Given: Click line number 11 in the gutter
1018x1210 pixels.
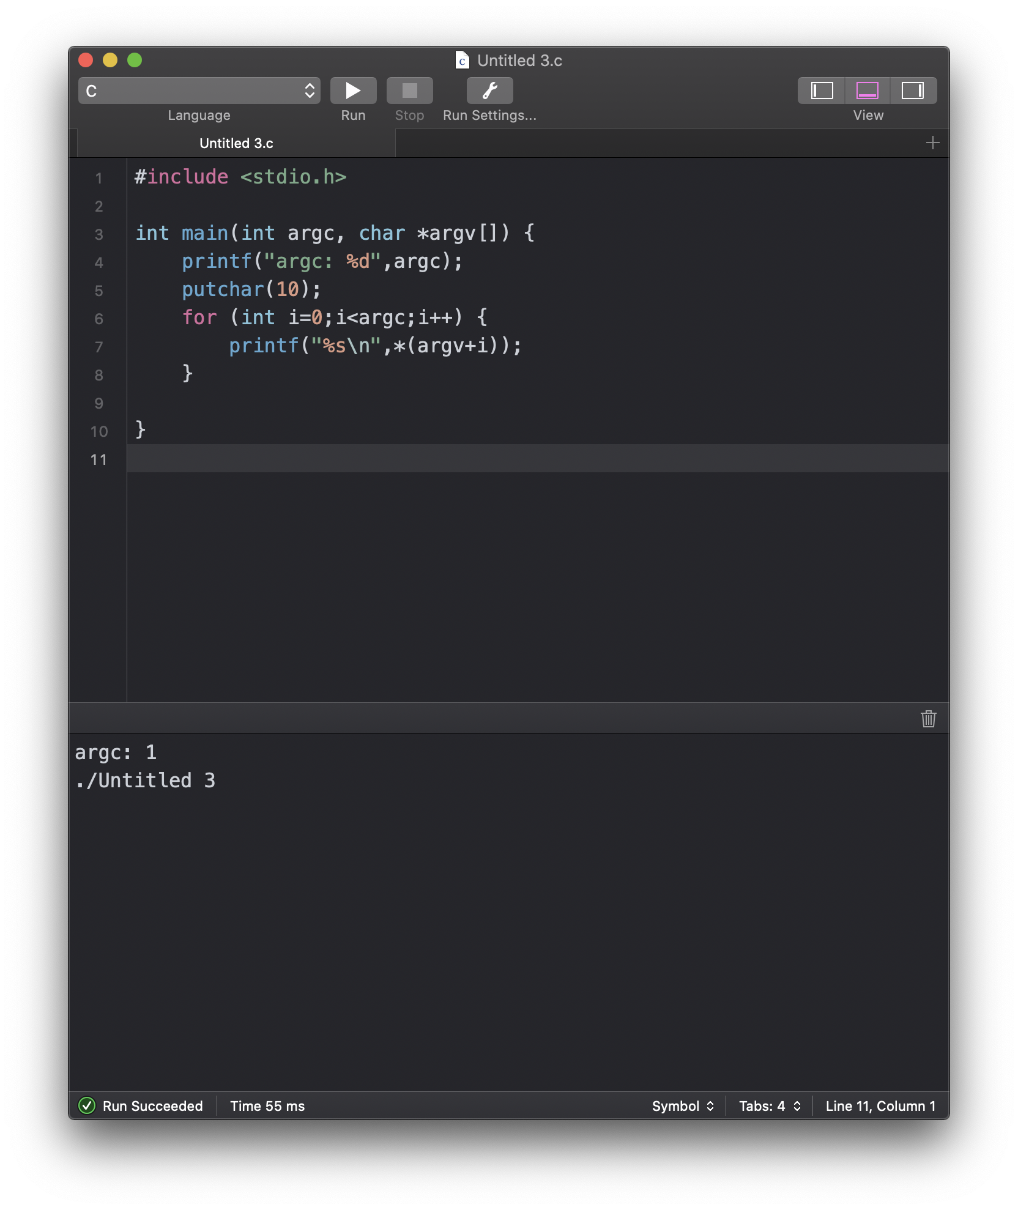Looking at the screenshot, I should coord(98,459).
